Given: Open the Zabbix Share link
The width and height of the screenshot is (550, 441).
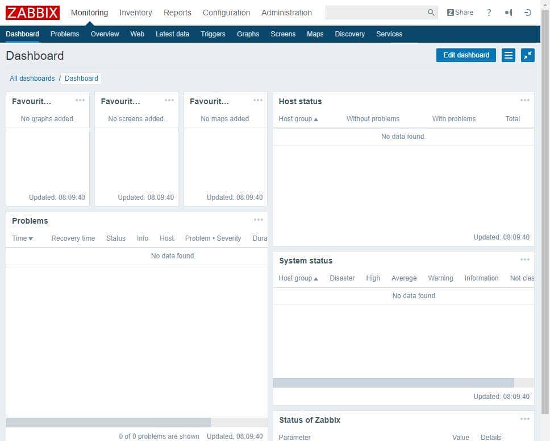Looking at the screenshot, I should (460, 13).
